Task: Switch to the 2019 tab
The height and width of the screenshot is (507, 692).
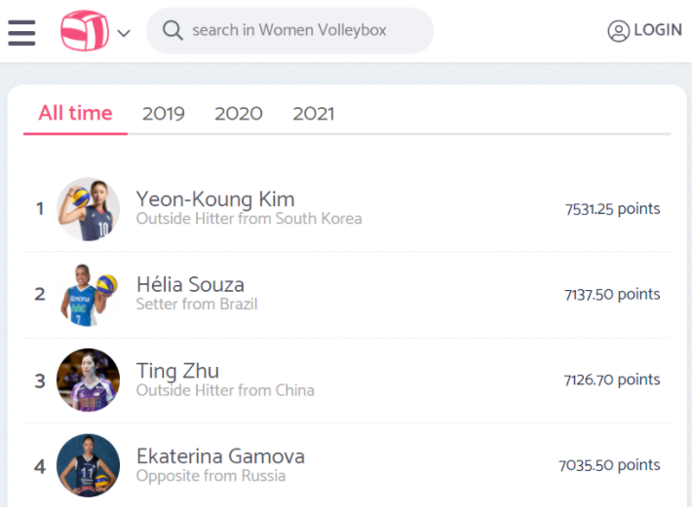Action: tap(163, 114)
